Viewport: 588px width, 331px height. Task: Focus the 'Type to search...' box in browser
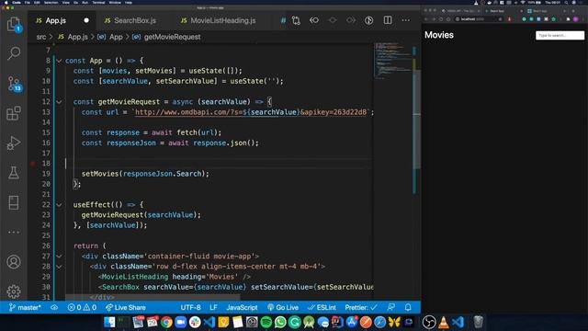click(x=560, y=35)
